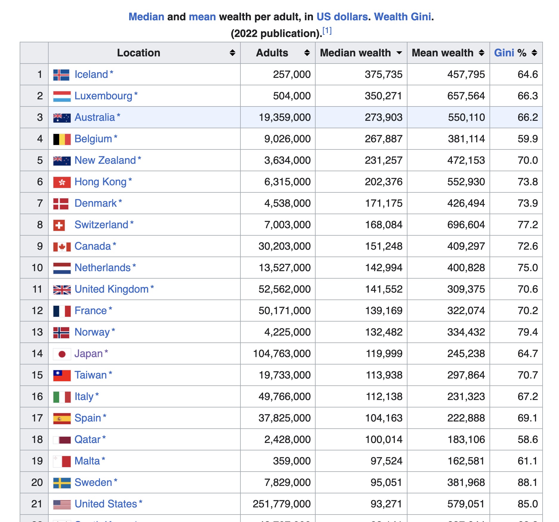Open the US dollars link
559x522 pixels.
click(342, 17)
